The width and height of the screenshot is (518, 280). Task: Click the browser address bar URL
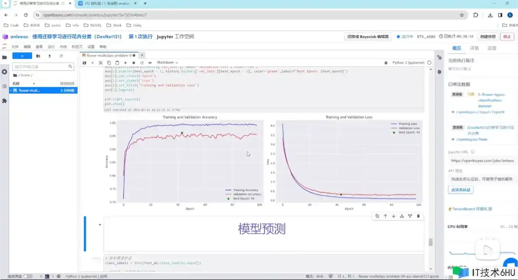[x=95, y=15]
